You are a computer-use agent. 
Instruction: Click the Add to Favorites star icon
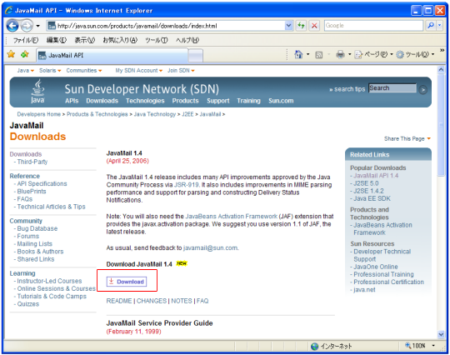pyautogui.click(x=25, y=54)
